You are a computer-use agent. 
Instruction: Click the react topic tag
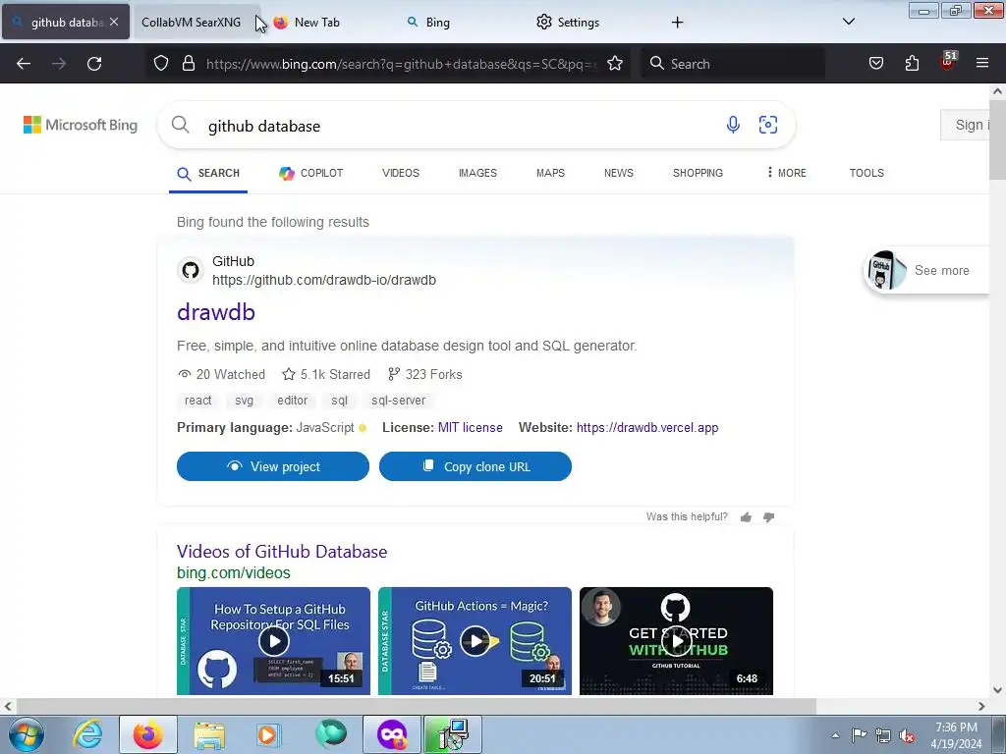pos(197,401)
